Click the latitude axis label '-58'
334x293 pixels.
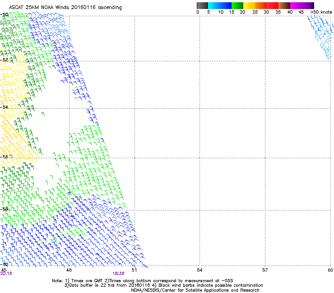[4, 209]
